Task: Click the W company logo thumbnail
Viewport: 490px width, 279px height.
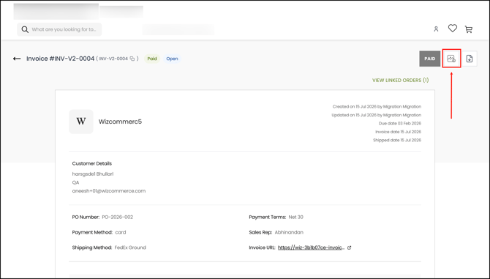Action: pyautogui.click(x=81, y=122)
